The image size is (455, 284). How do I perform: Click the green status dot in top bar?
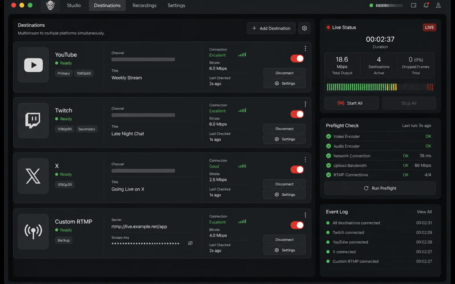point(371,5)
